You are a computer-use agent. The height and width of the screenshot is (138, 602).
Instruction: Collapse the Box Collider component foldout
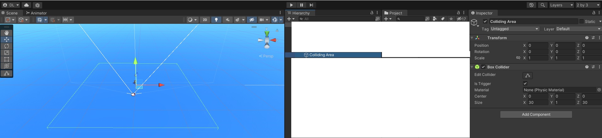point(472,67)
